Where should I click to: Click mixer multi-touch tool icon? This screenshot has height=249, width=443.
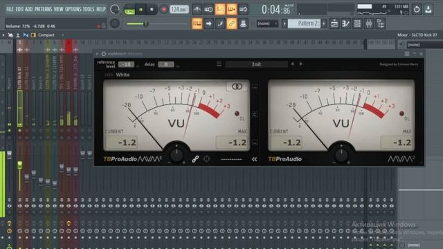[10, 35]
